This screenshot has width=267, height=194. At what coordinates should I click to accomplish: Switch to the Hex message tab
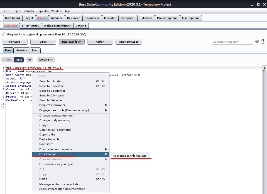point(35,50)
